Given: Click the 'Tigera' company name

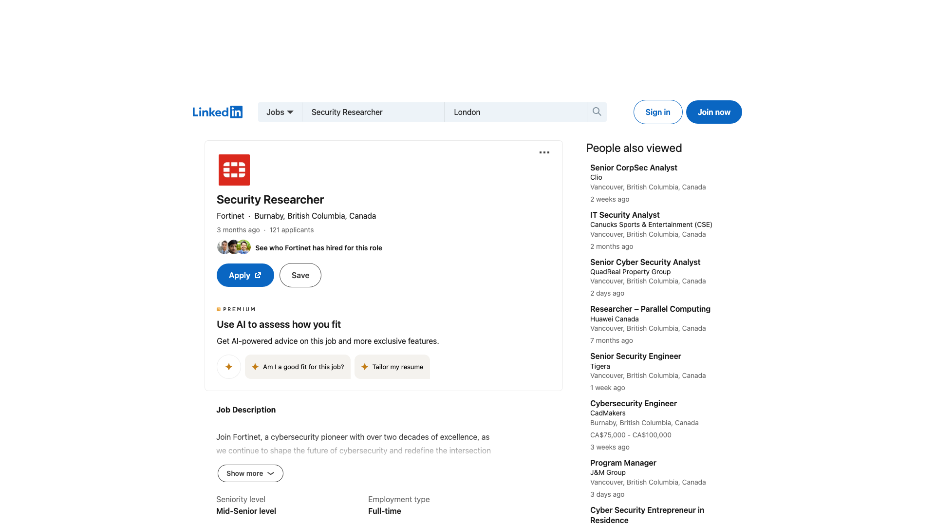Looking at the screenshot, I should click(x=600, y=366).
